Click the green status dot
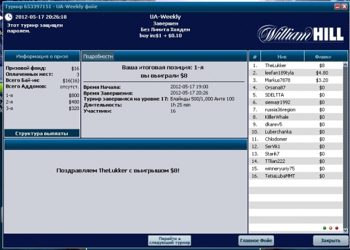 (324, 228)
